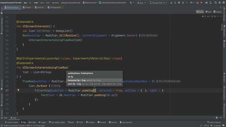Open the Version Control tool window

[12, 122]
